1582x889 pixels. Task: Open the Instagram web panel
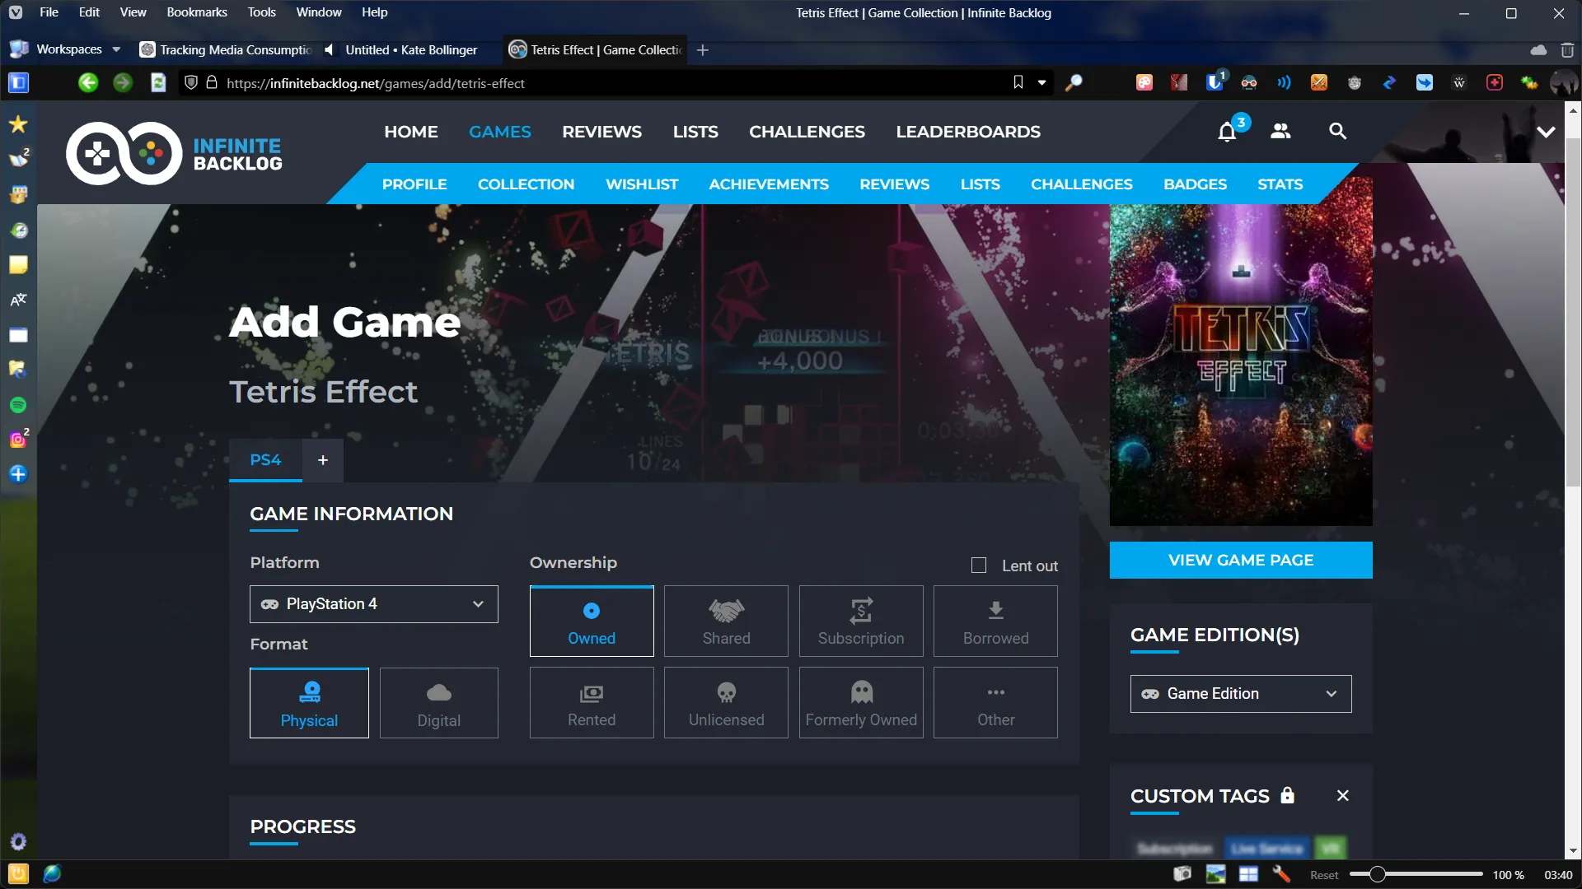point(18,440)
